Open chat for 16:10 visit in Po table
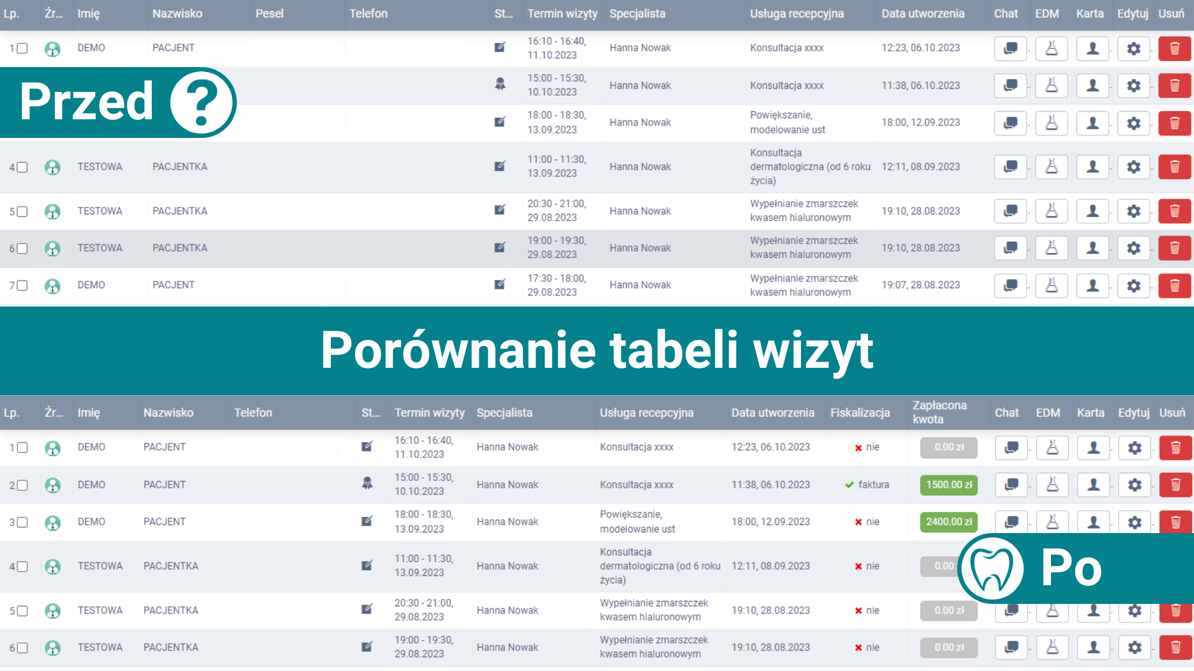This screenshot has height=671, width=1194. pyautogui.click(x=1012, y=447)
